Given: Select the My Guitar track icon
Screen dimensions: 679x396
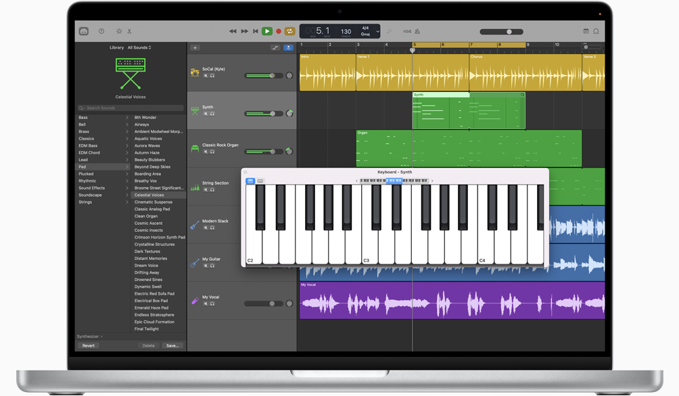Looking at the screenshot, I should [195, 263].
